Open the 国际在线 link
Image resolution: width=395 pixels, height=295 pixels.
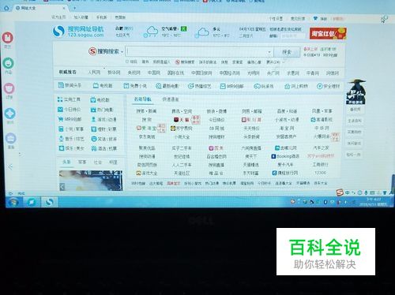175,73
